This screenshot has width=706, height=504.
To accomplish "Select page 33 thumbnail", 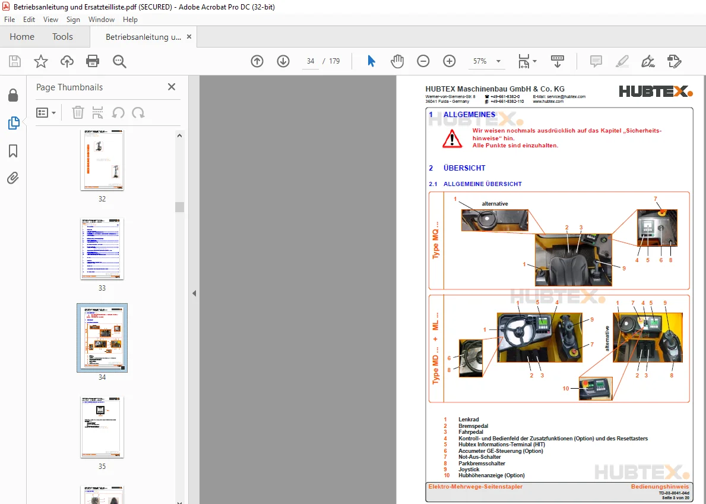I will [x=102, y=249].
